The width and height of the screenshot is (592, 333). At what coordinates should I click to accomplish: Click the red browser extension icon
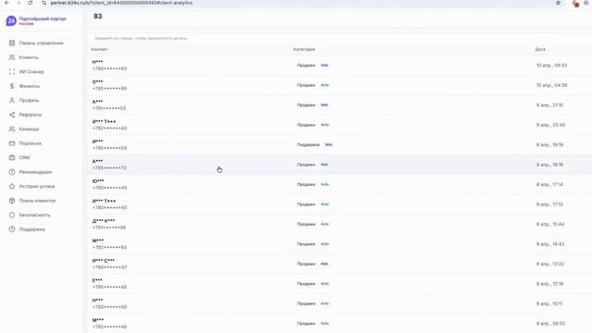(575, 4)
